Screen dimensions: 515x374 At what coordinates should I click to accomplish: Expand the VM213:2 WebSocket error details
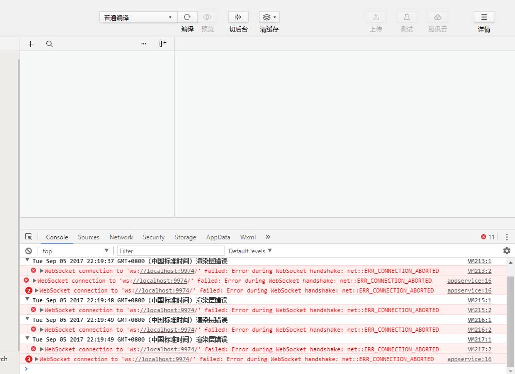42,271
